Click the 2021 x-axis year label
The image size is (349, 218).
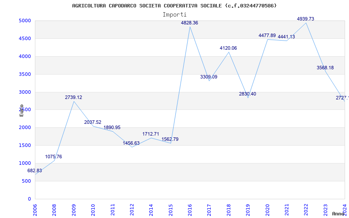tap(287, 210)
